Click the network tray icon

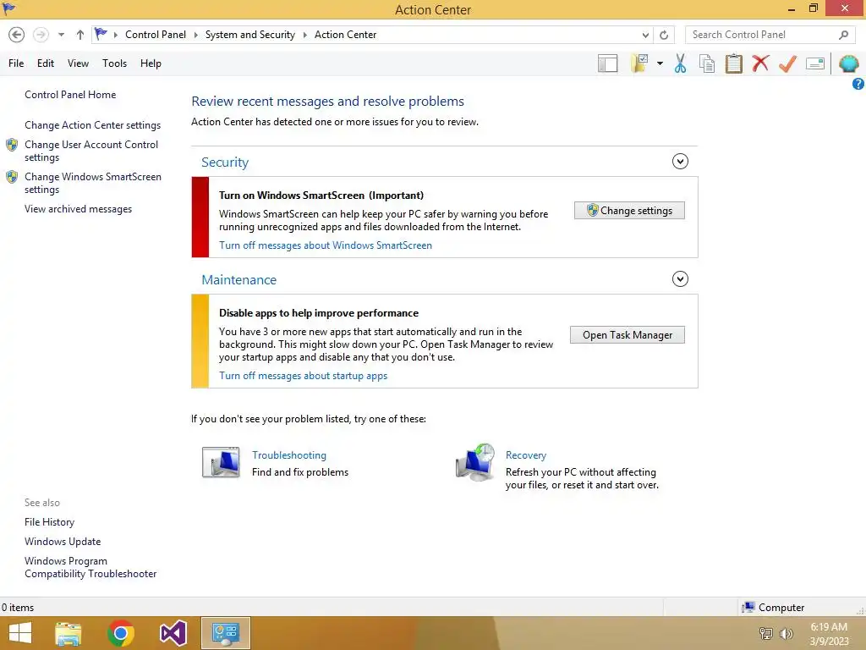point(766,634)
